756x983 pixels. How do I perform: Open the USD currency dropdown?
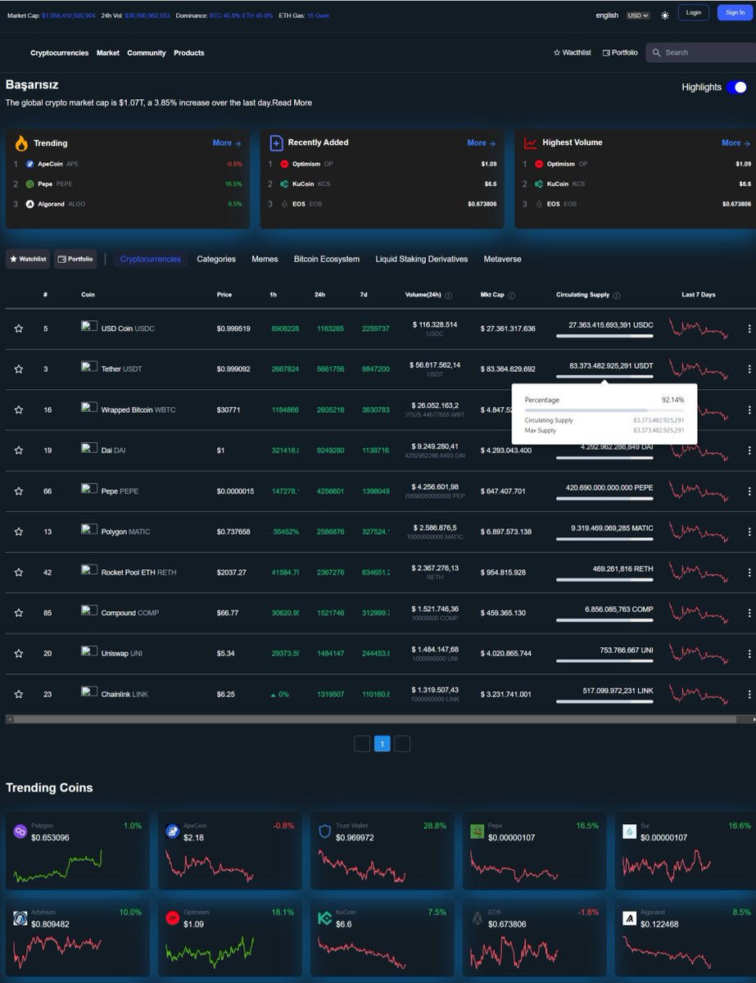pyautogui.click(x=639, y=16)
